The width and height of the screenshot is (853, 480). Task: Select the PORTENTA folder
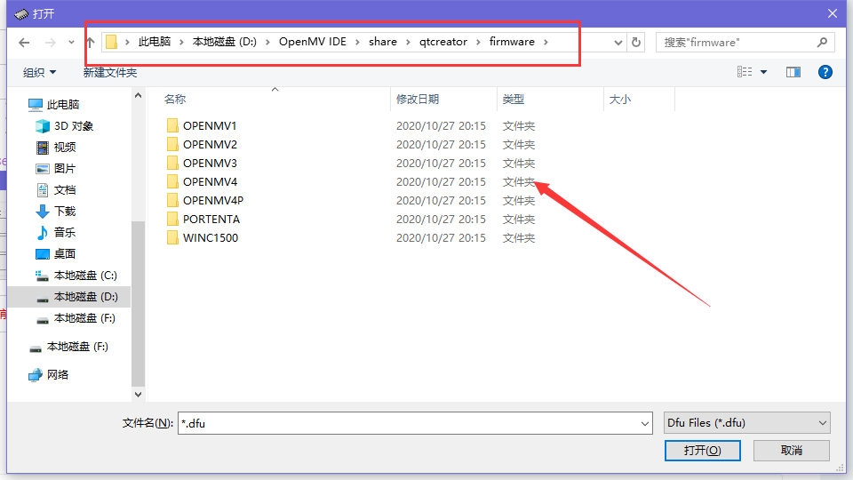pyautogui.click(x=211, y=219)
